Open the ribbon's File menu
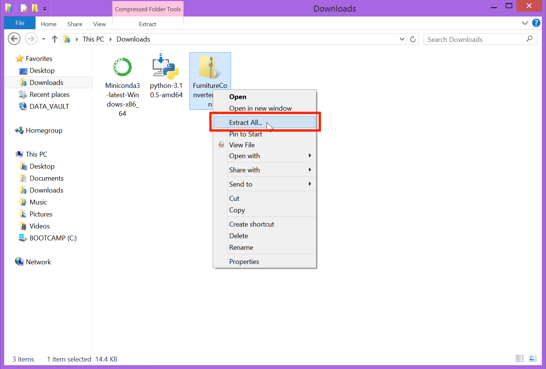 click(19, 23)
